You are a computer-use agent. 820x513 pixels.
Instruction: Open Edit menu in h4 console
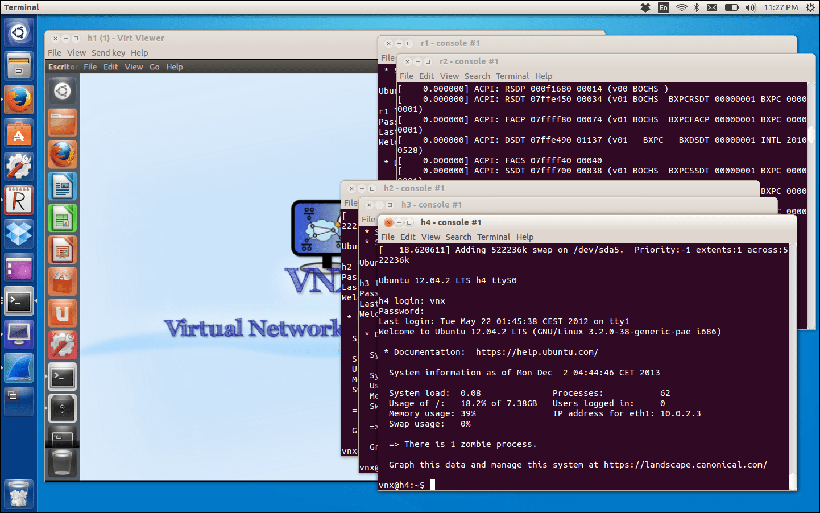coord(408,237)
